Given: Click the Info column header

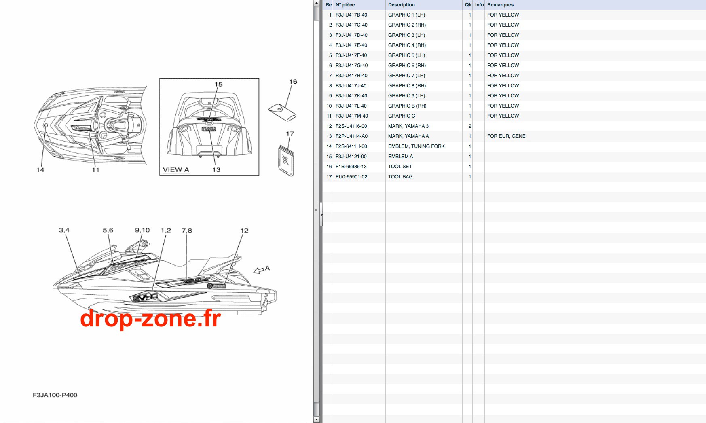Looking at the screenshot, I should coord(479,5).
